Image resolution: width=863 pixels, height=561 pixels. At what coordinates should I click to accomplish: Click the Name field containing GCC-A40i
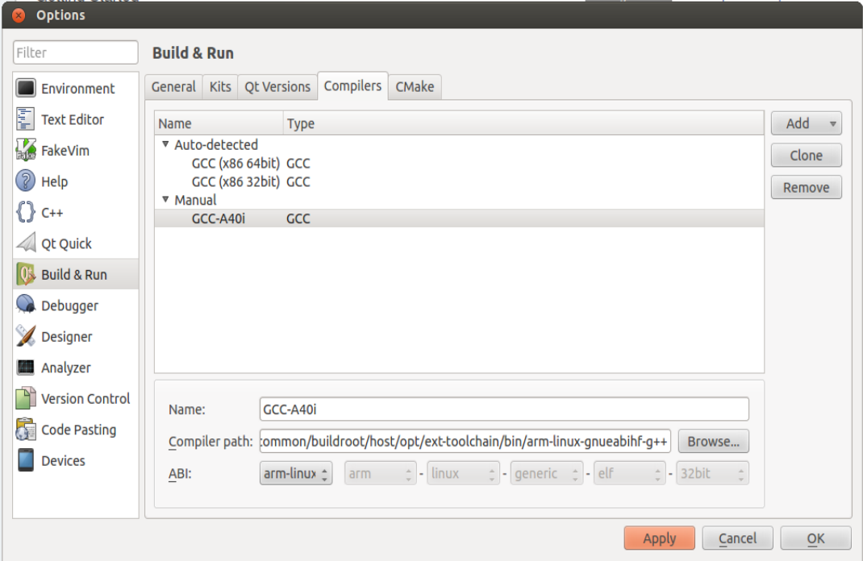pyautogui.click(x=504, y=409)
